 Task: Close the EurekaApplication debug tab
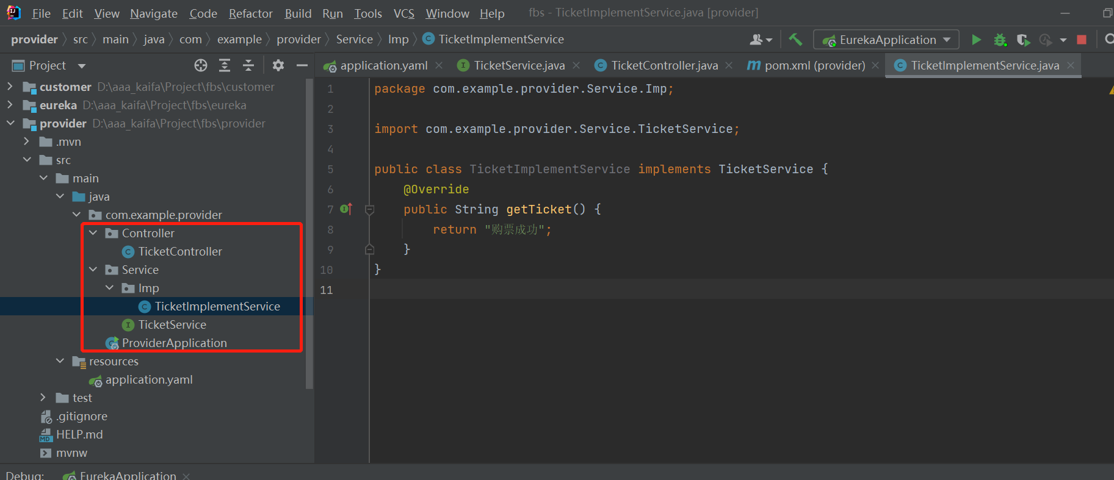click(x=186, y=476)
